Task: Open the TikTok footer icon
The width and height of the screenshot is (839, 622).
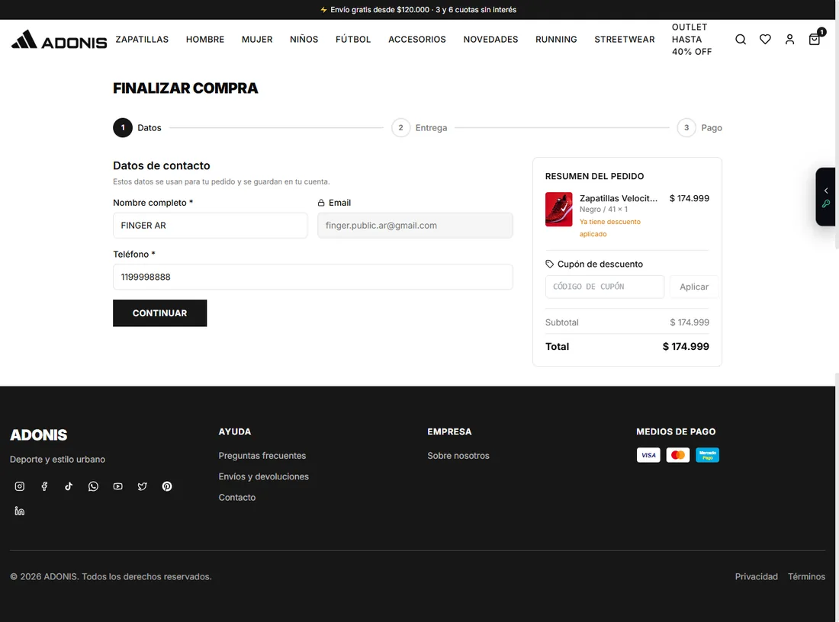Action: pos(69,486)
